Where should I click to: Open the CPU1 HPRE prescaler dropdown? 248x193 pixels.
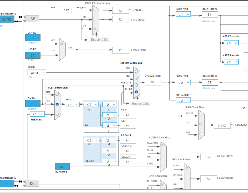pos(183,15)
